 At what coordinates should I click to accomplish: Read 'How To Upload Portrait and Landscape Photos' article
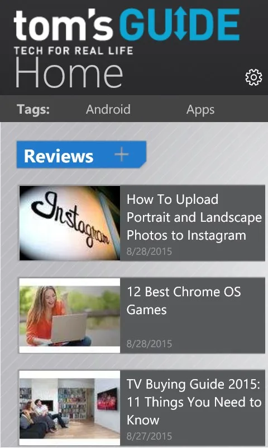(194, 217)
